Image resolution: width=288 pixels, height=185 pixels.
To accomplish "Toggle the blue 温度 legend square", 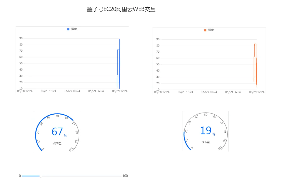I will coord(68,29).
